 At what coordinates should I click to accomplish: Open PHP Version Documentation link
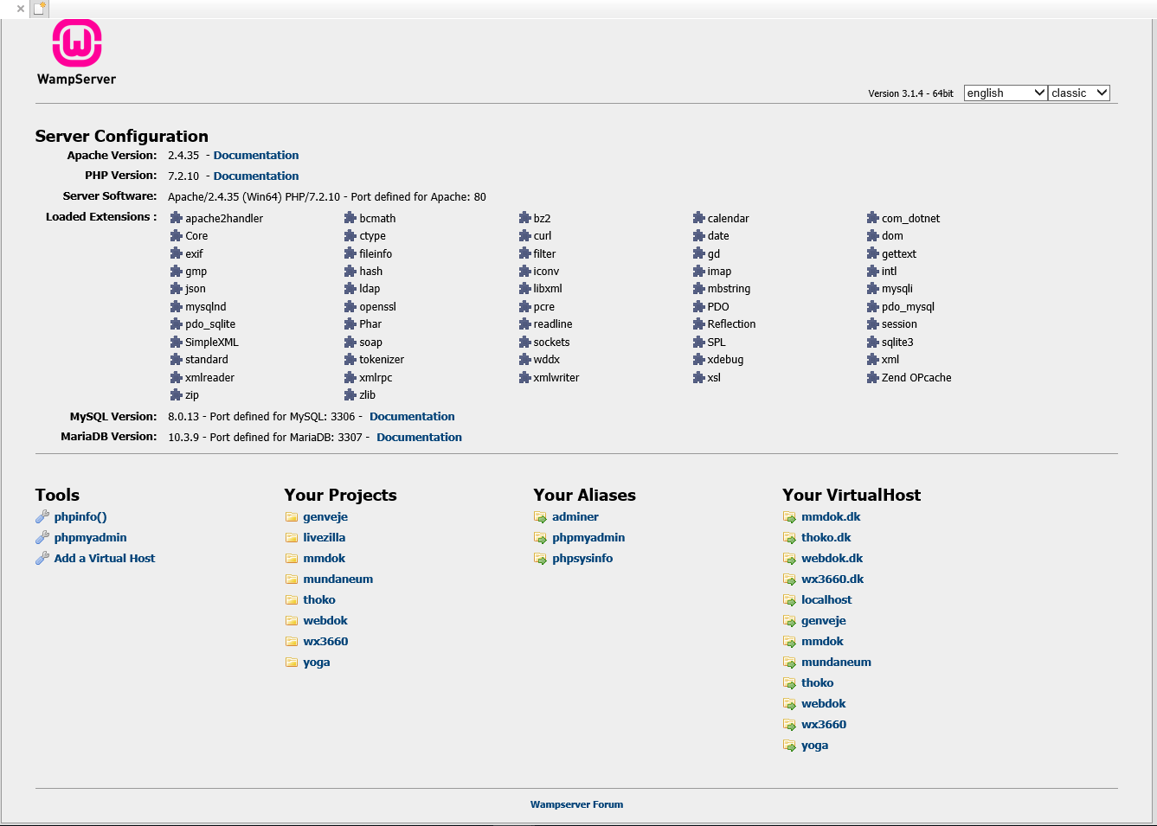coord(256,176)
